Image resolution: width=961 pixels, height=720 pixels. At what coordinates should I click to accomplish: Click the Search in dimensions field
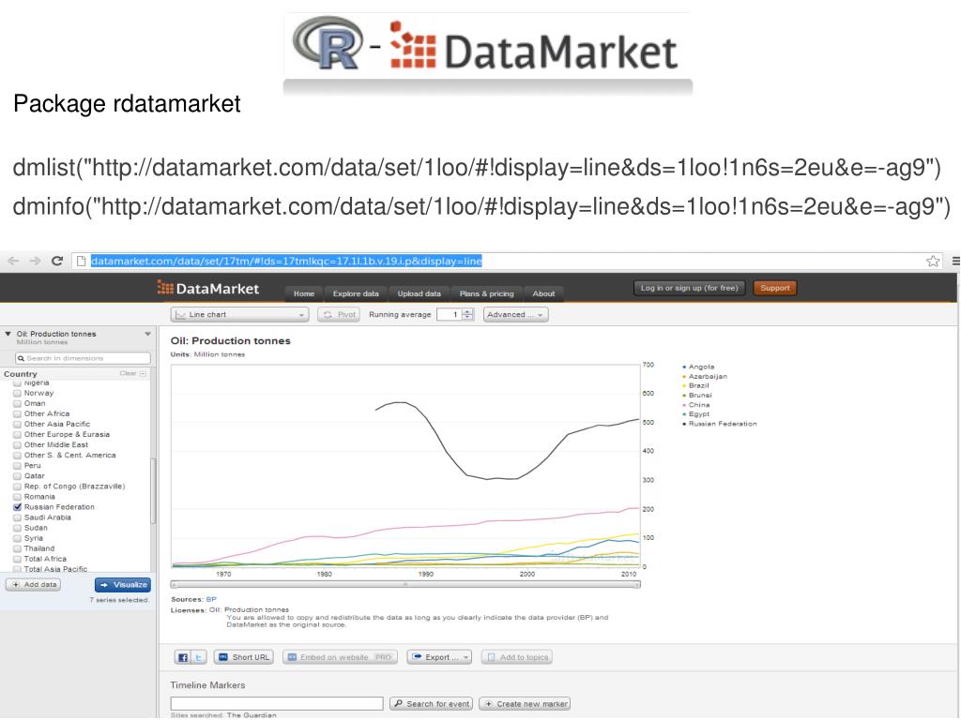click(x=83, y=358)
